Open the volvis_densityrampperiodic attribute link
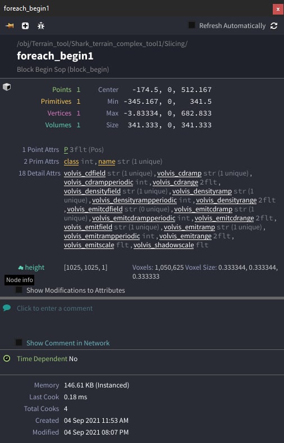 point(134,200)
